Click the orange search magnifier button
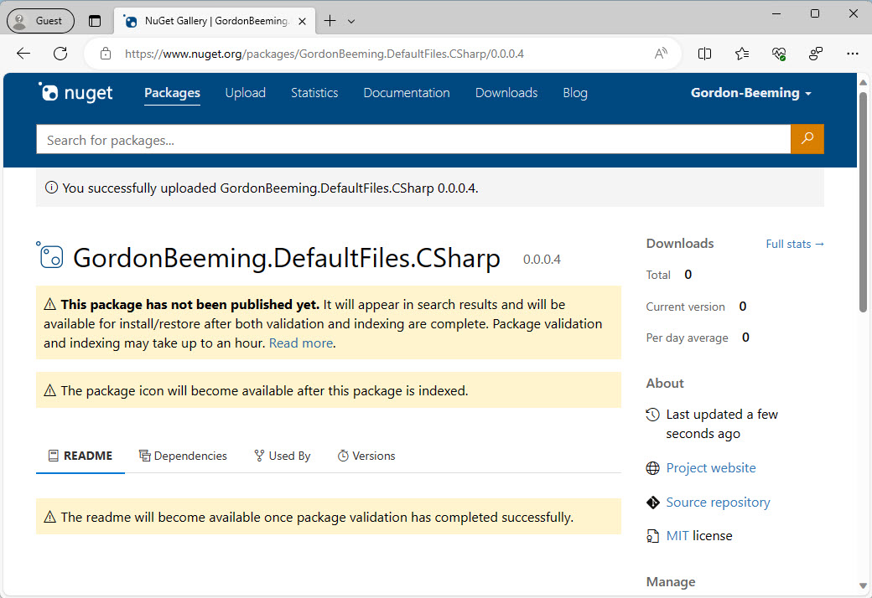 pos(807,139)
